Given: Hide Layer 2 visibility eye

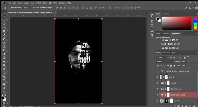Looking at the screenshot, I should (157, 77).
